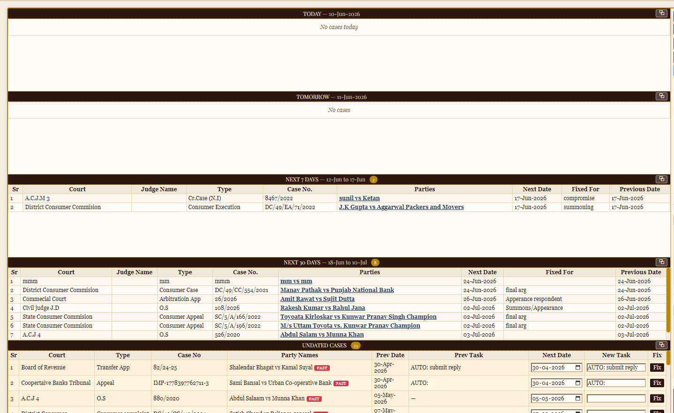Select 'summoning' fixed-for cell
Image resolution: width=674 pixels, height=413 pixels.
[x=585, y=207]
